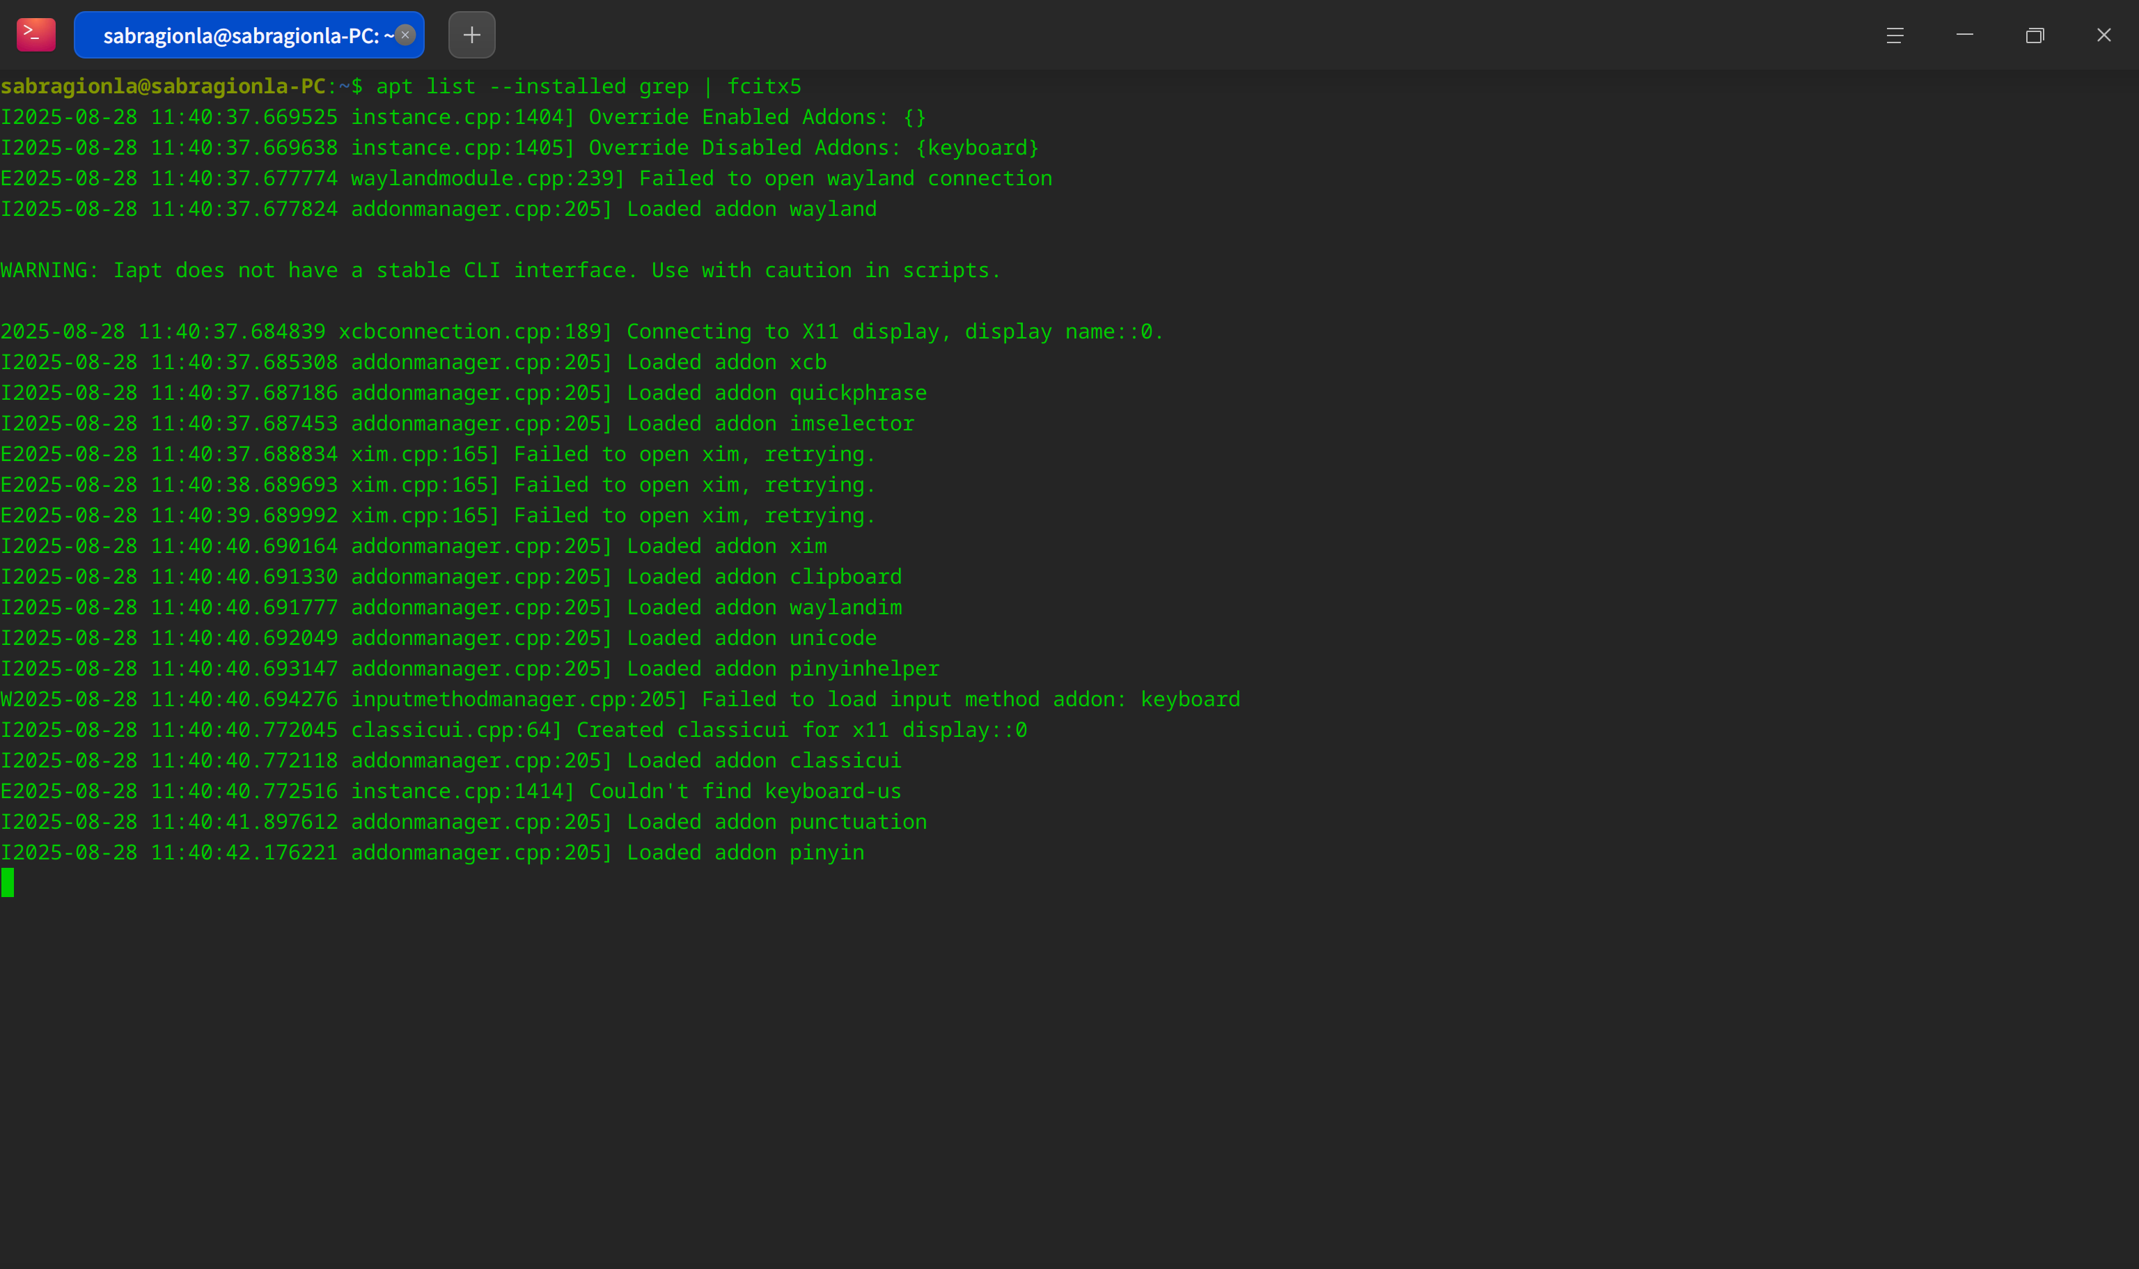Click the xim retrying line at 11:40:38.689693
Screen dimensions: 2139x1269
click(x=439, y=485)
